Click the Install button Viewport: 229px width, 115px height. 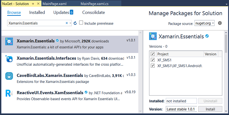(210, 109)
